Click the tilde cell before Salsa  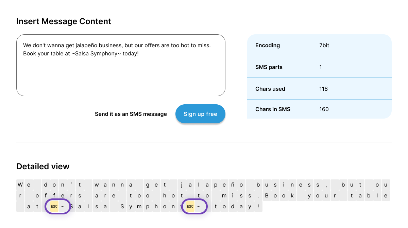(x=63, y=206)
